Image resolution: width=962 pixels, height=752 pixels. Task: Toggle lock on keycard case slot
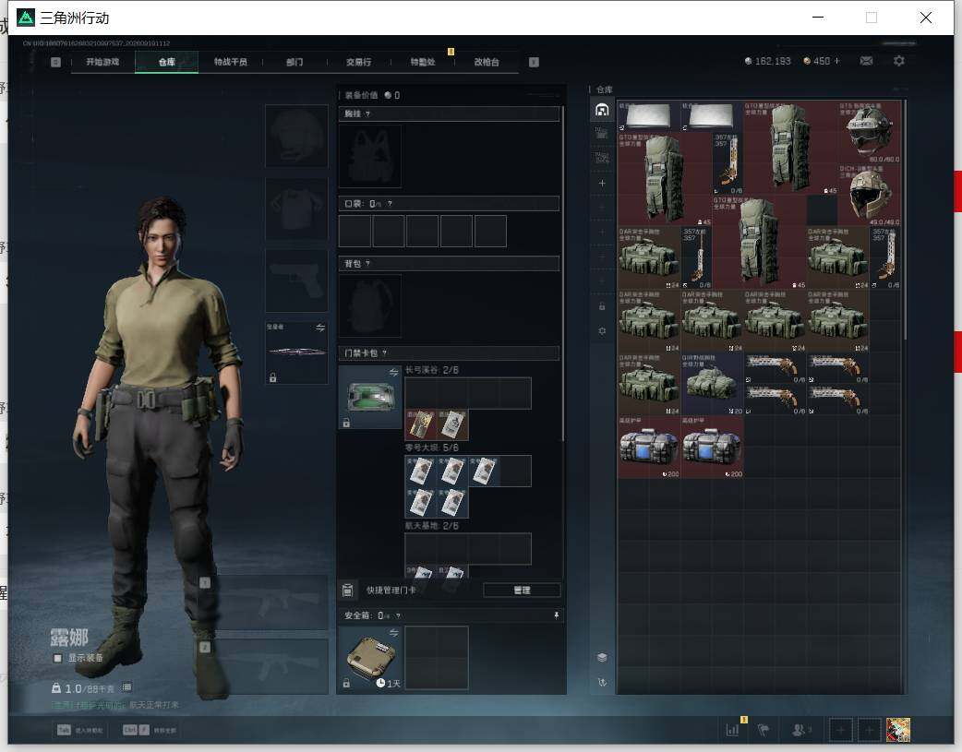pos(346,423)
